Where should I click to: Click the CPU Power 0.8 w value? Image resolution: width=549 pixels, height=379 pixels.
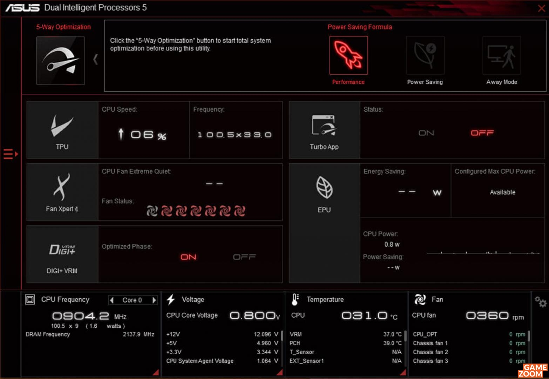coord(392,244)
